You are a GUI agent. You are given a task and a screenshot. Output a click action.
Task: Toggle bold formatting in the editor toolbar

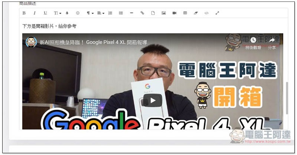coord(24,13)
